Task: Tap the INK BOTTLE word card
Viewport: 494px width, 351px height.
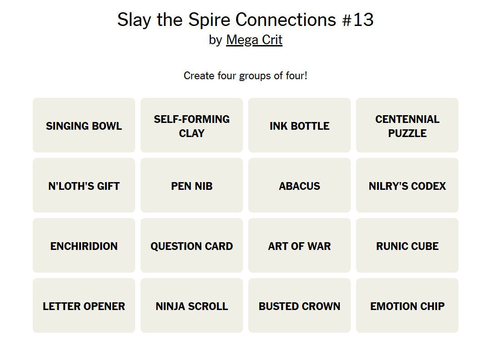Action: pyautogui.click(x=299, y=125)
